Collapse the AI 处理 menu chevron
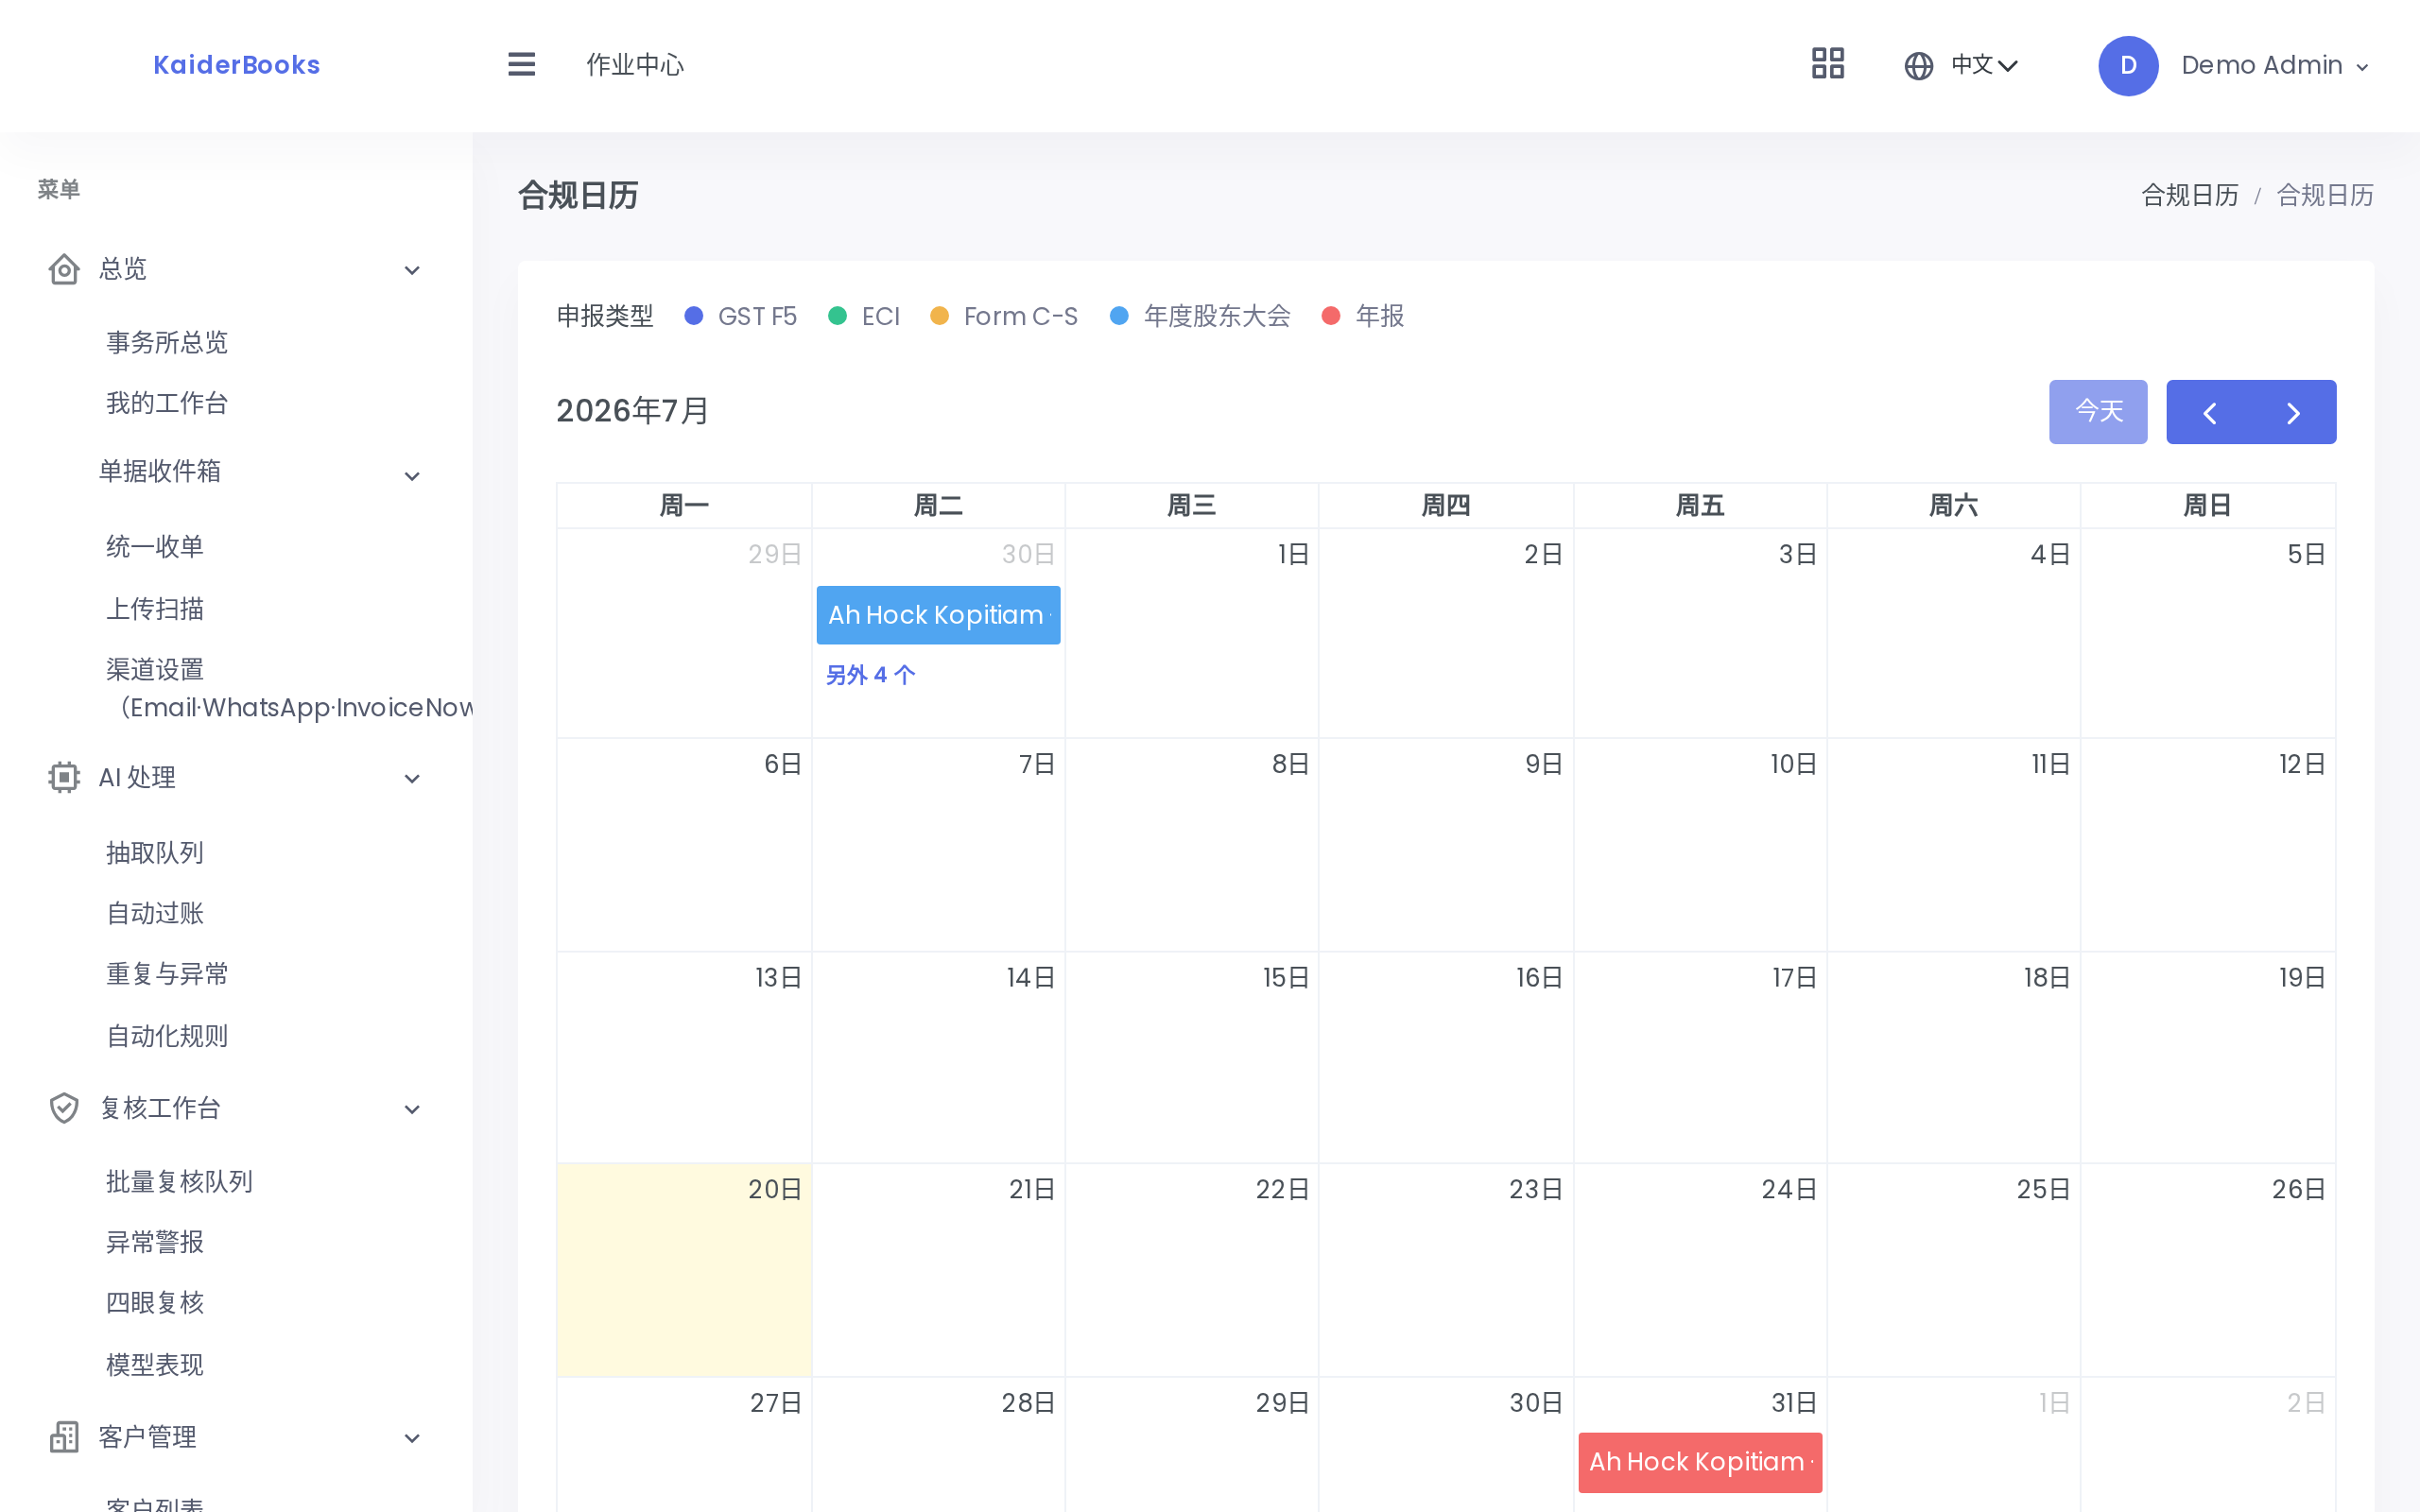The height and width of the screenshot is (1512, 2420). pos(412,779)
